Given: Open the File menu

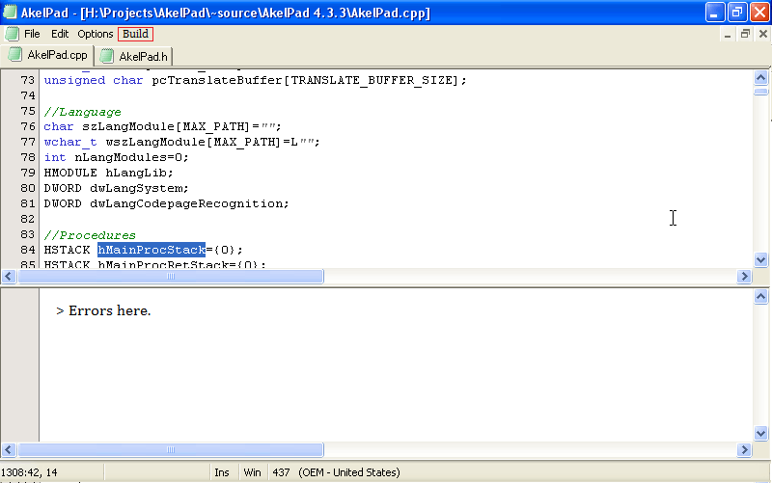Looking at the screenshot, I should (x=32, y=34).
